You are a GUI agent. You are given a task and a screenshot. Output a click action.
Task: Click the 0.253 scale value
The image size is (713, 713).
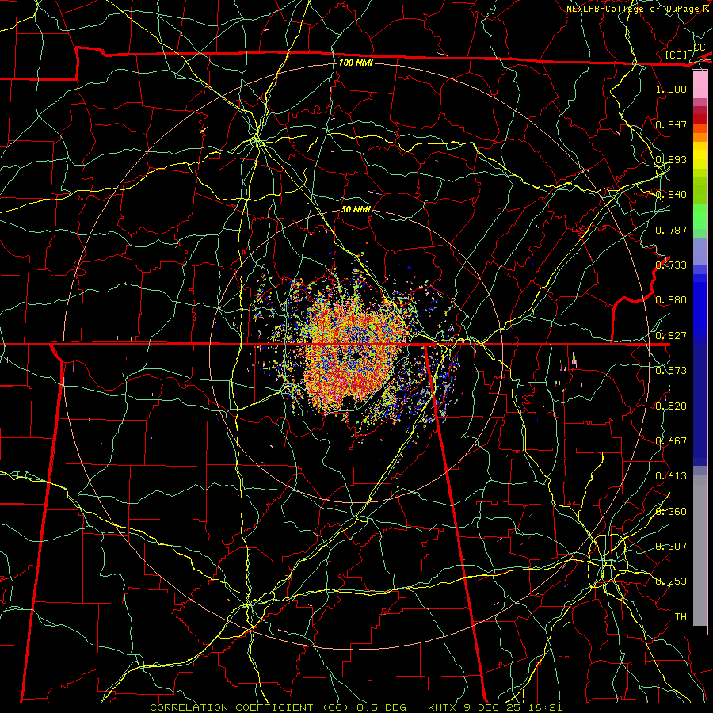[671, 581]
